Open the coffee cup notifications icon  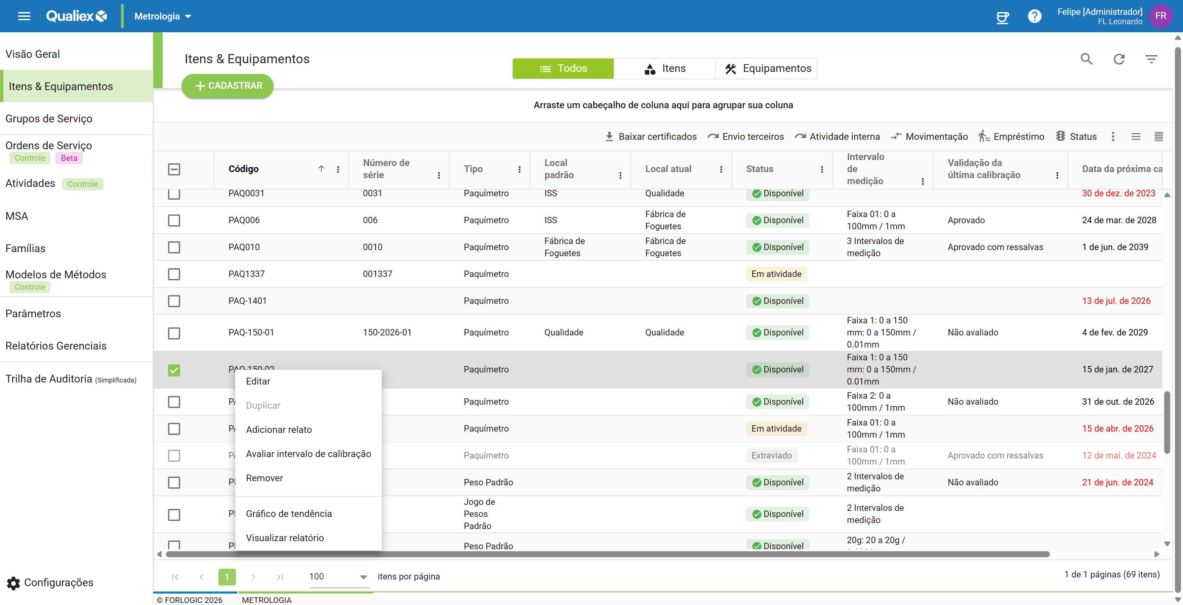click(x=1003, y=17)
